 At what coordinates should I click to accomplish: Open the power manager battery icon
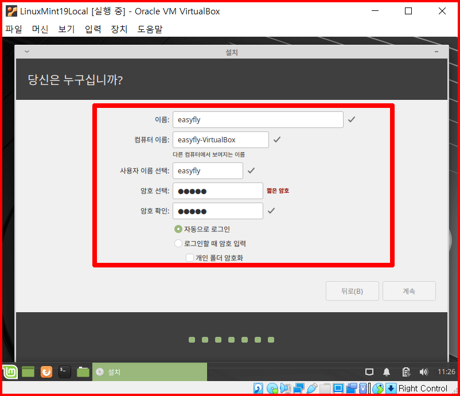coord(406,372)
